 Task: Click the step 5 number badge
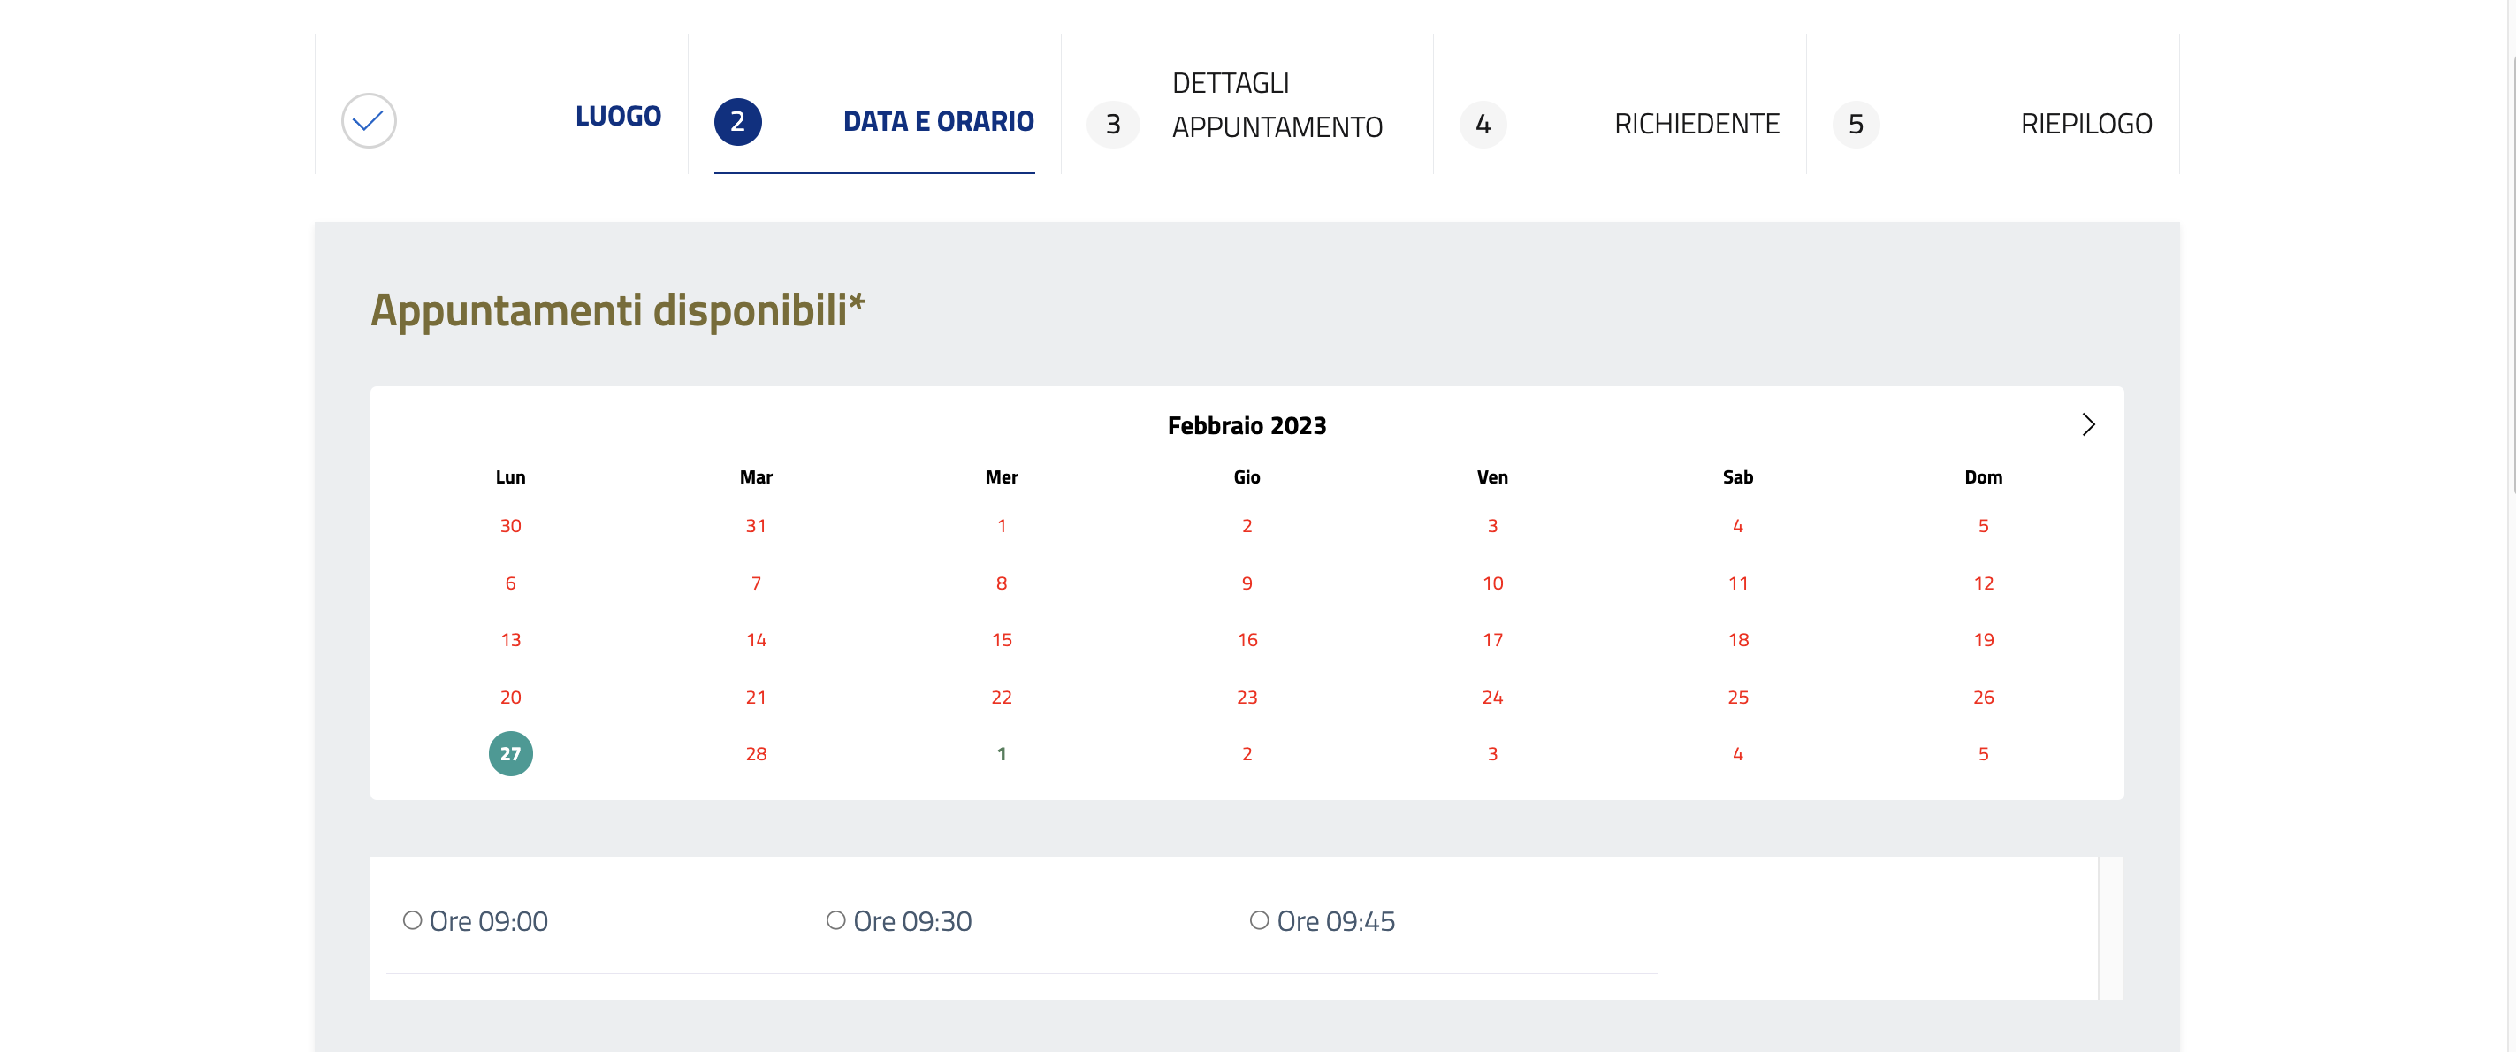coord(1856,124)
